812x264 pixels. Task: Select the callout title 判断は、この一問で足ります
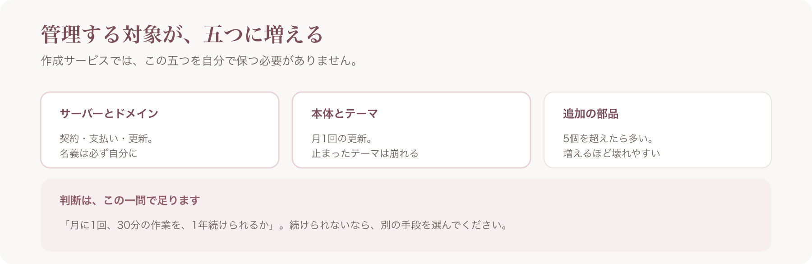point(130,200)
